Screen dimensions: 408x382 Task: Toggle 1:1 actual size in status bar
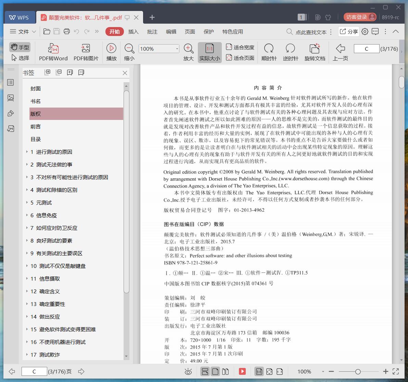[x=259, y=371]
